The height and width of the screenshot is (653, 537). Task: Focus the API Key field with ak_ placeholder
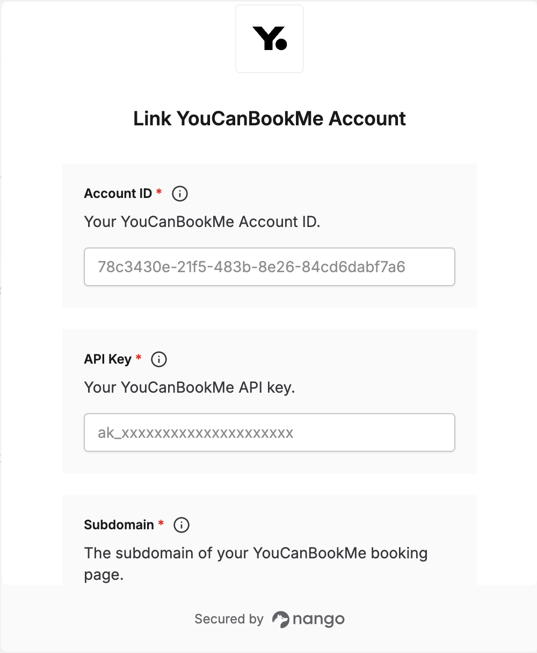270,432
